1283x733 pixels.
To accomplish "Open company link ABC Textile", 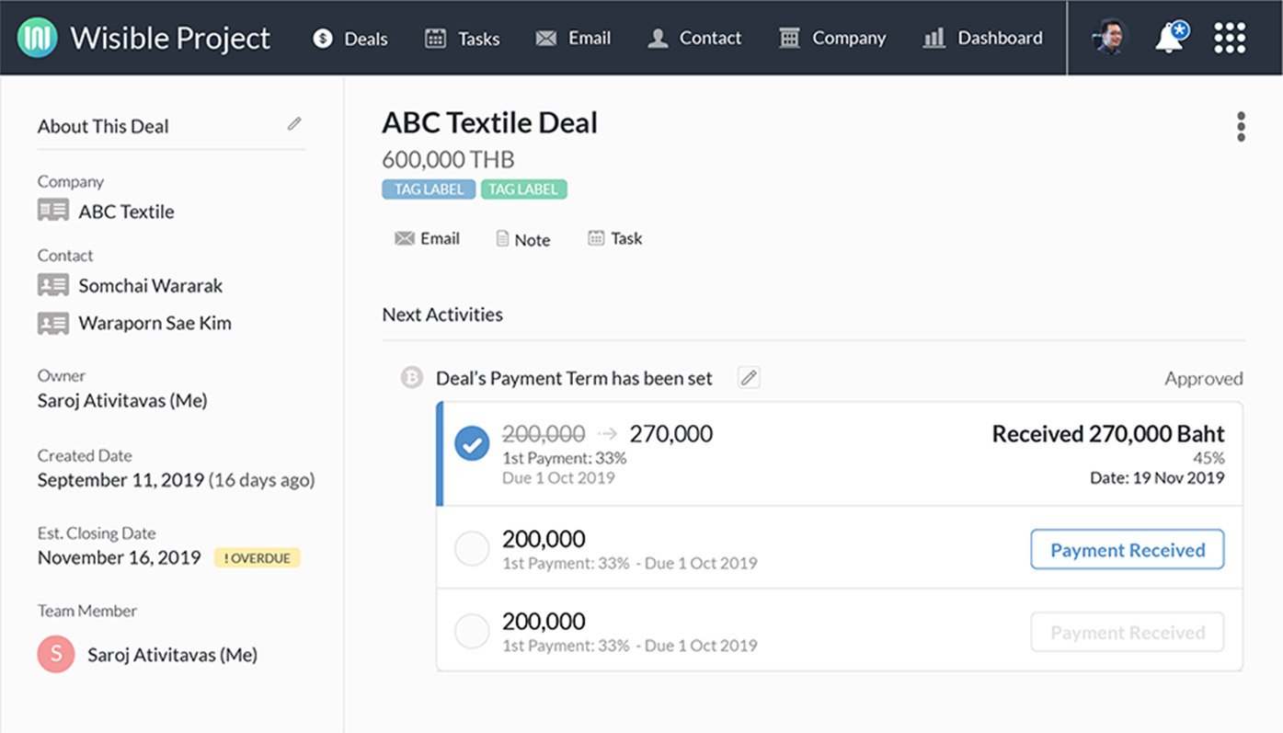I will 126,212.
